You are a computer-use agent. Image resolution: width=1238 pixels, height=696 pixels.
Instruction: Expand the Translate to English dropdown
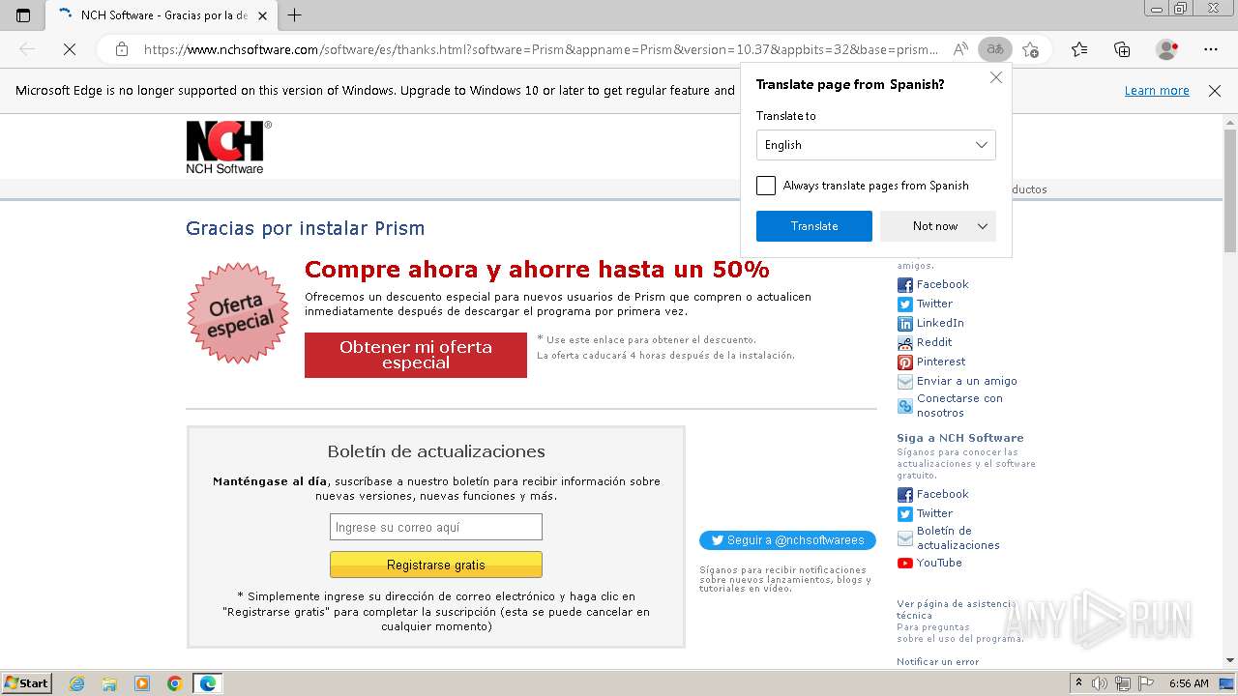pyautogui.click(x=876, y=145)
